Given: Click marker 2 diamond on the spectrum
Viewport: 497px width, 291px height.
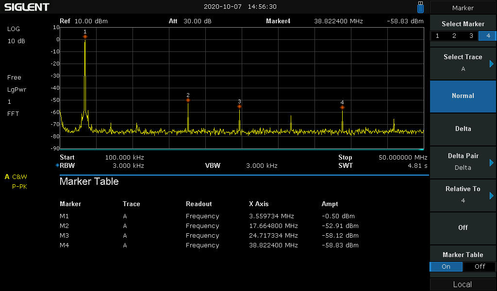Looking at the screenshot, I should pyautogui.click(x=188, y=100).
